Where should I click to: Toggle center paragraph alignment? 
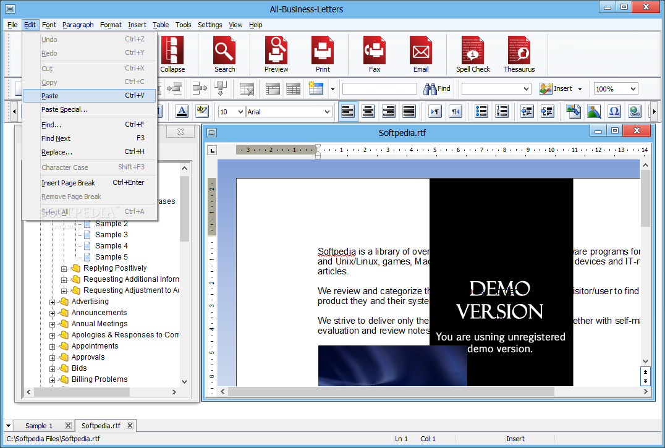368,112
